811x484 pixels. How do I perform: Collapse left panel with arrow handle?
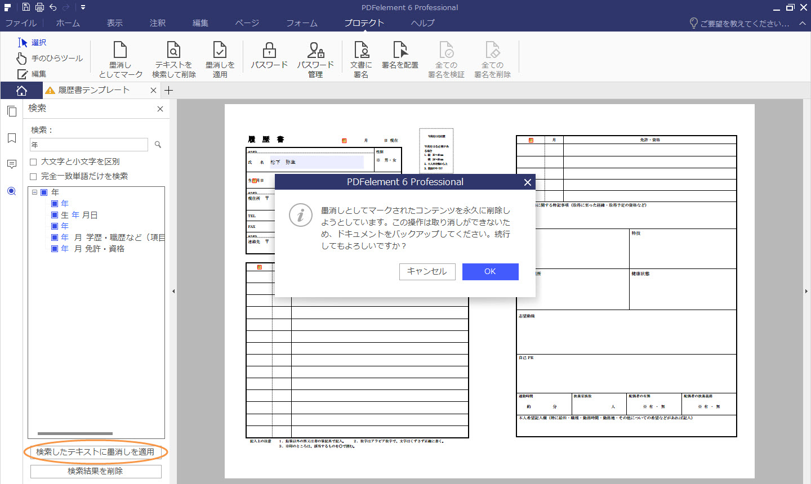pos(173,291)
